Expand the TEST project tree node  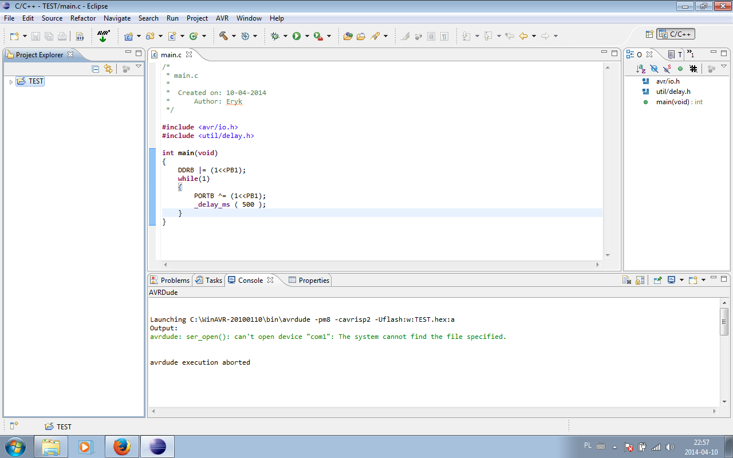11,82
